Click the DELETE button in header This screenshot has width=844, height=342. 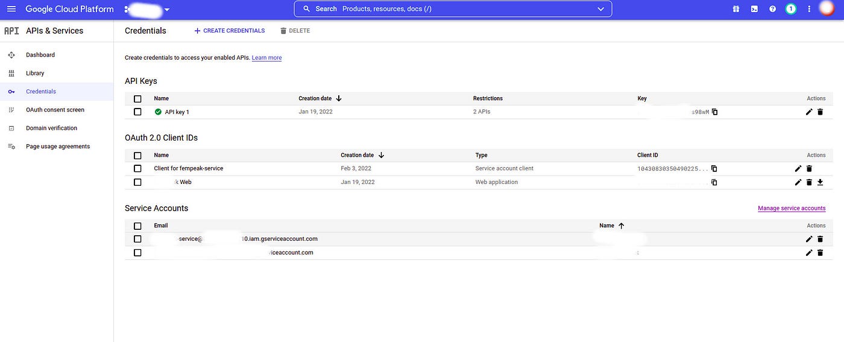pos(295,31)
